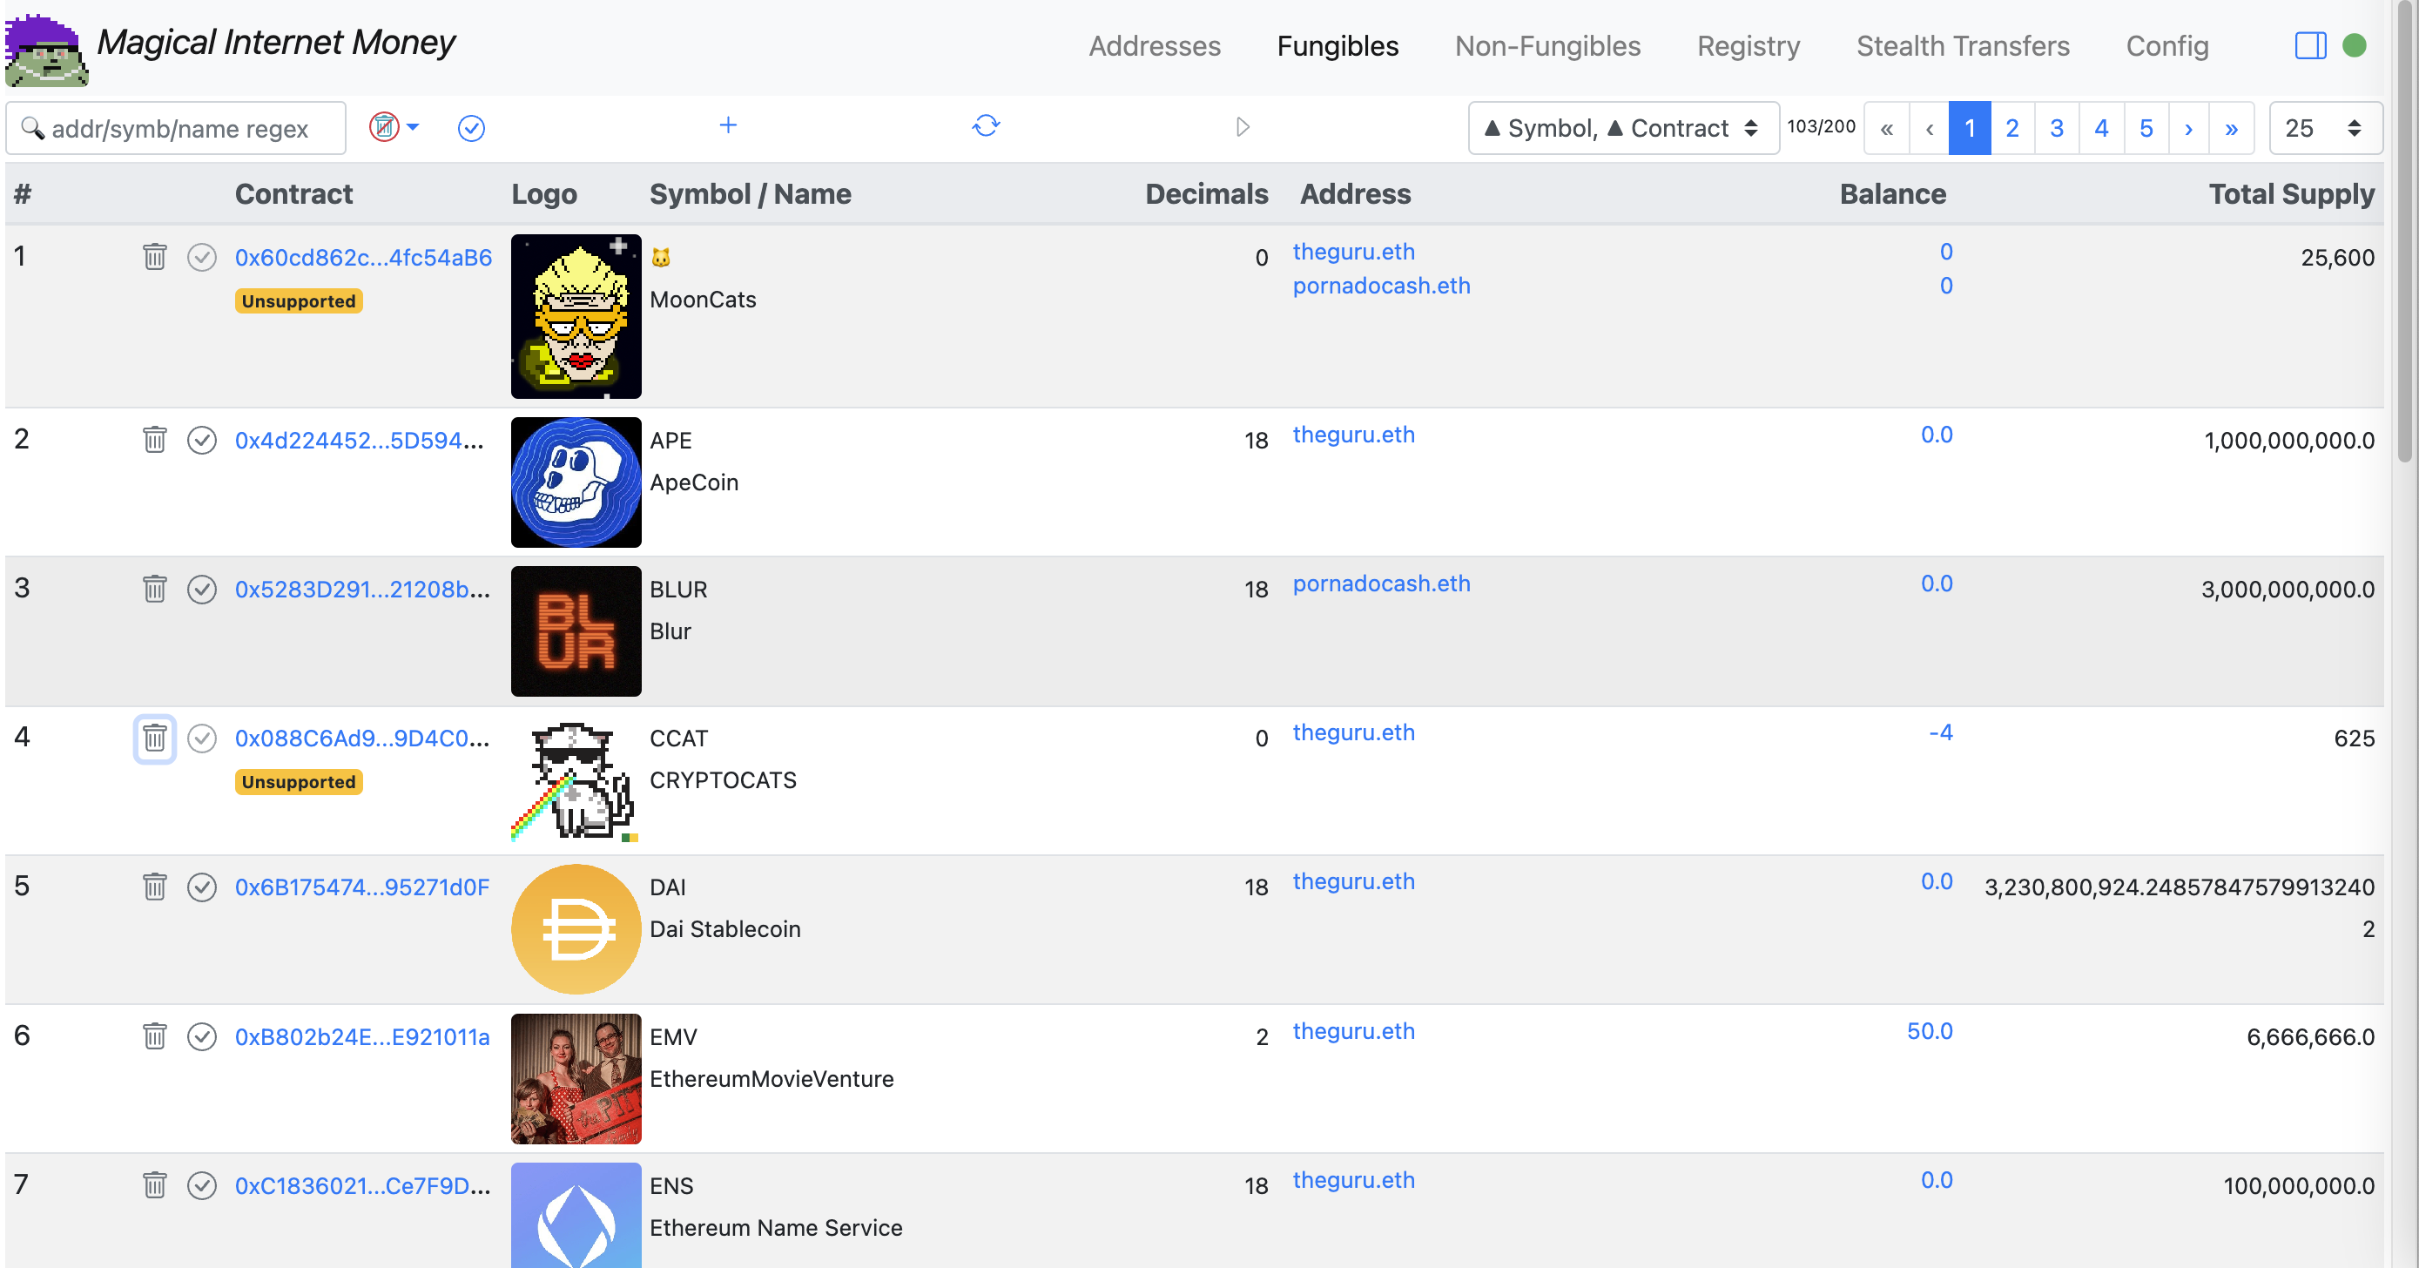This screenshot has width=2419, height=1268.
Task: Switch to the Non-Fungibles tab
Action: point(1546,46)
